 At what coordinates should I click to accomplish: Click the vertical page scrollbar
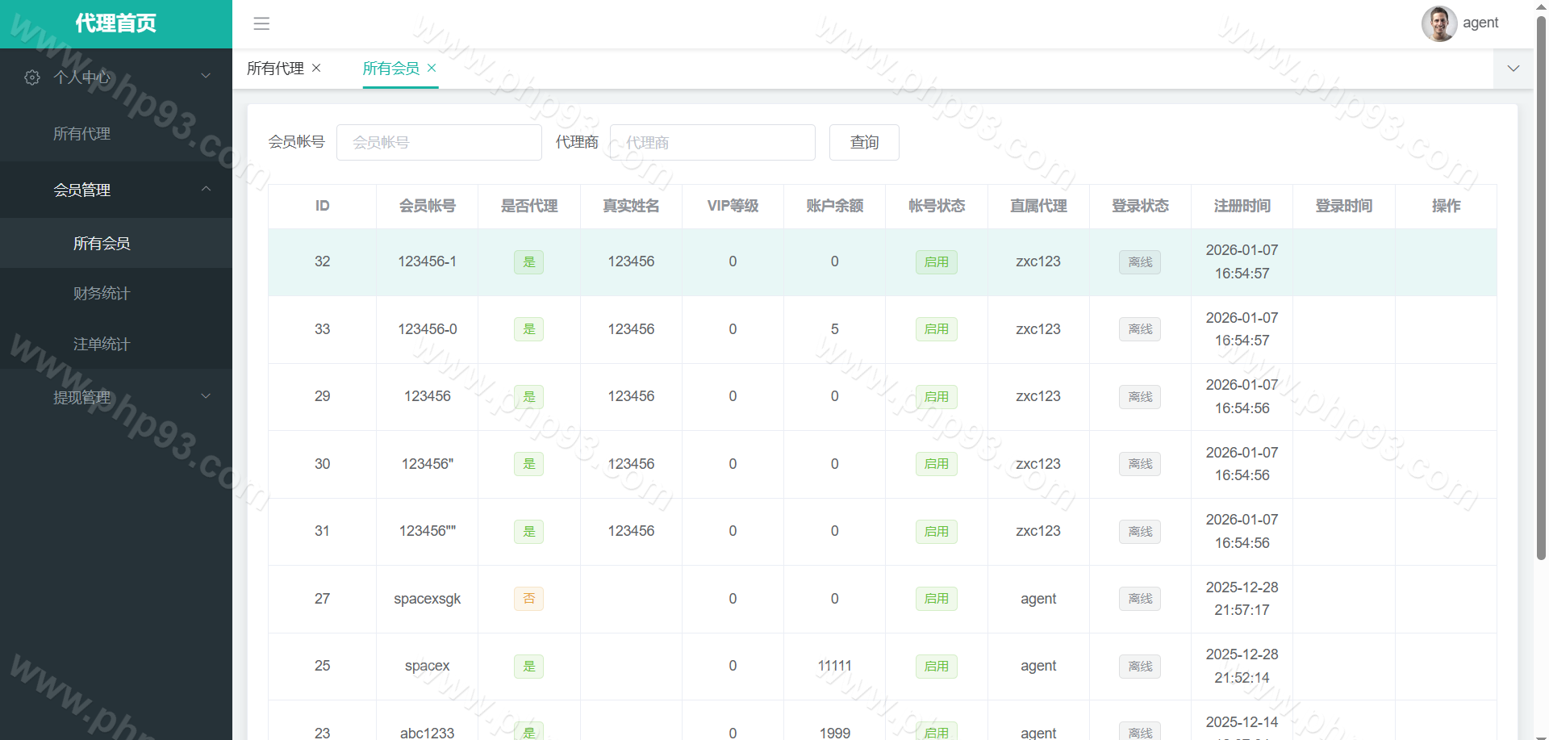coord(1541,291)
